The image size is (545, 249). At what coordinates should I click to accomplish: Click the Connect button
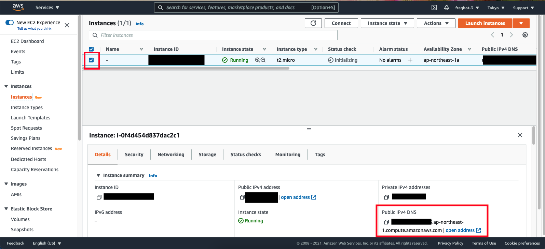[x=341, y=23]
